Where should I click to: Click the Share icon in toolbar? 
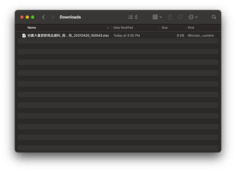click(170, 17)
